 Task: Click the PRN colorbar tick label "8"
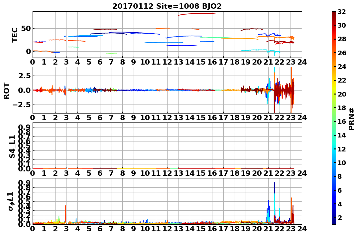click(340, 176)
